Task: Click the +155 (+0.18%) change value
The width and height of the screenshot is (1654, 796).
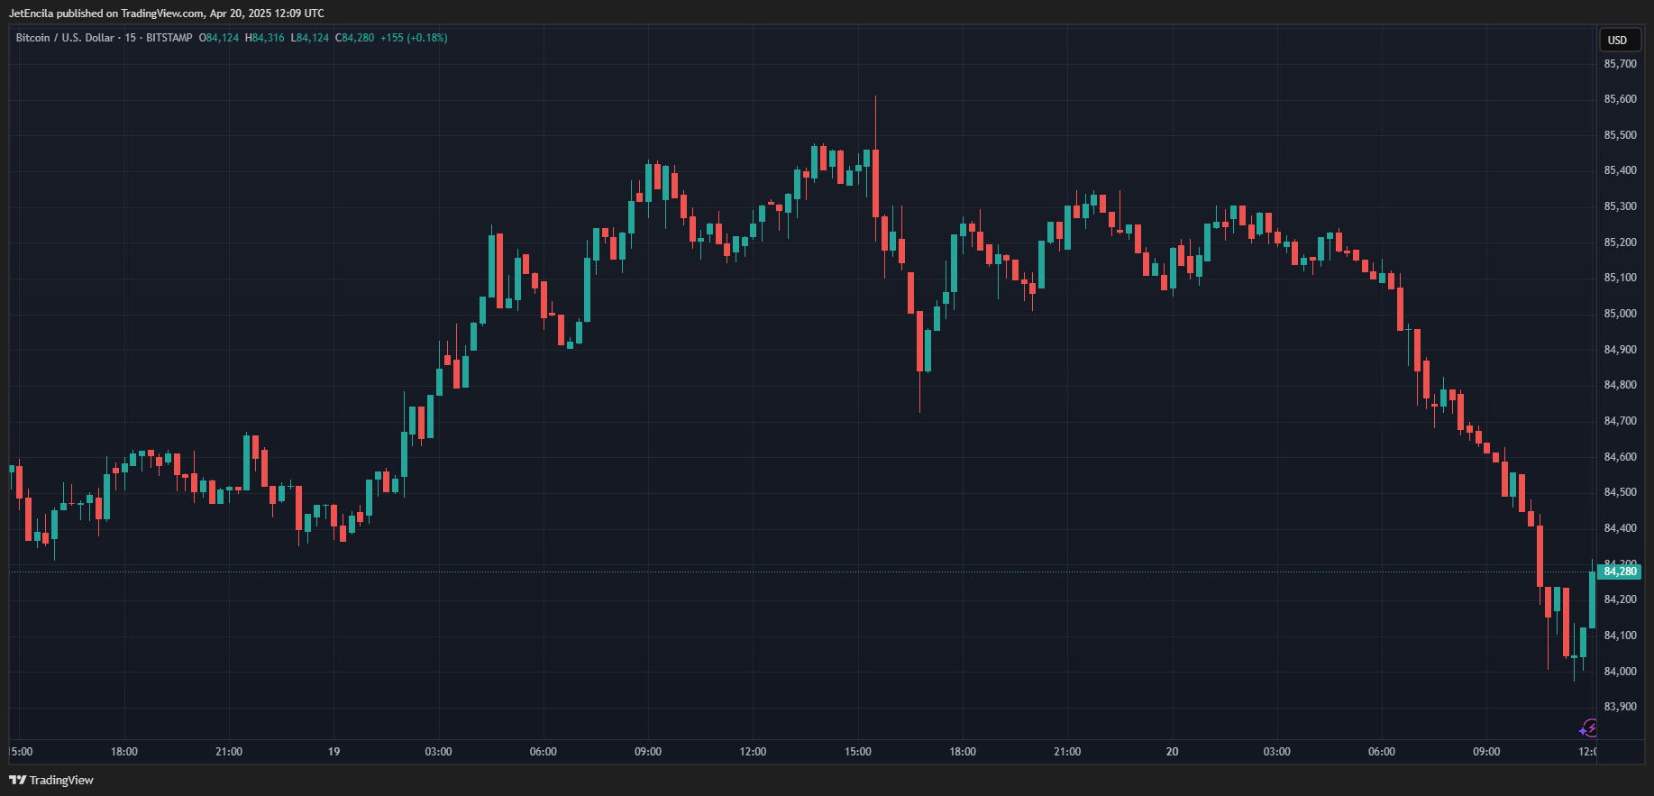Action: (414, 38)
